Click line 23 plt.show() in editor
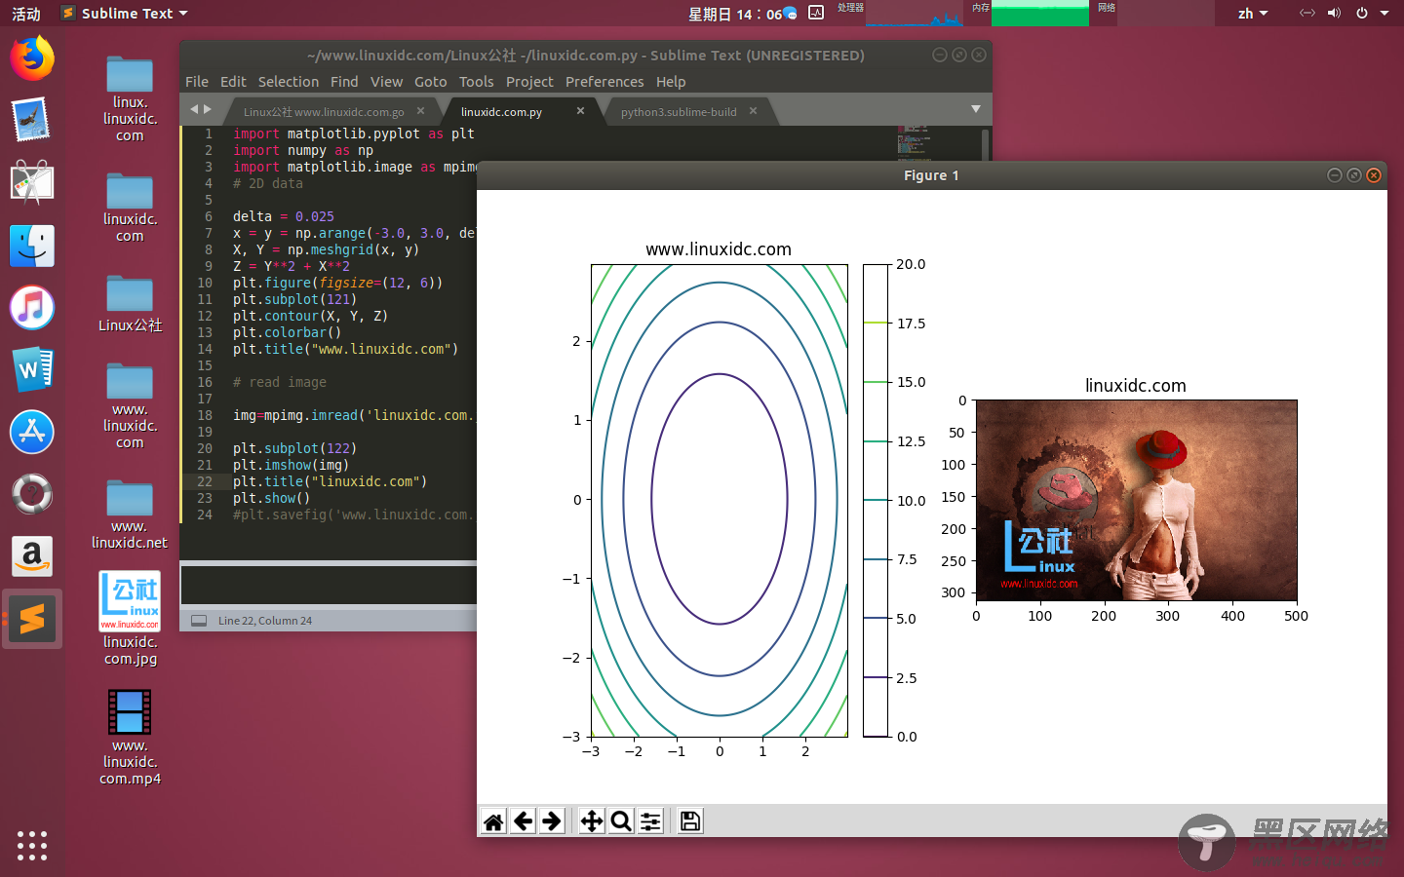1404x877 pixels. click(271, 498)
